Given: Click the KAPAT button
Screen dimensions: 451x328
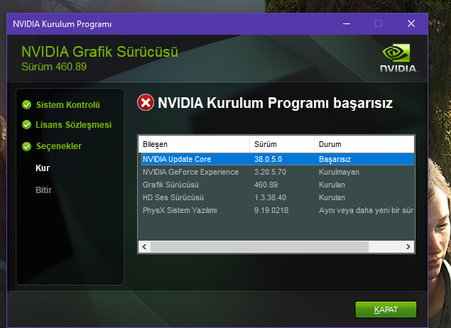Looking at the screenshot, I should (x=386, y=310).
